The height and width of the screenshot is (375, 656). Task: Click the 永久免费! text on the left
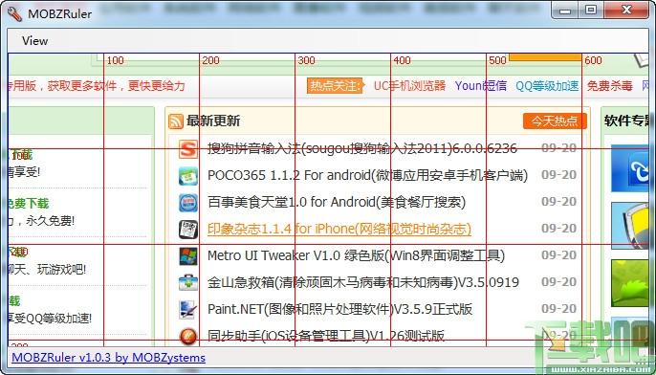click(x=50, y=221)
